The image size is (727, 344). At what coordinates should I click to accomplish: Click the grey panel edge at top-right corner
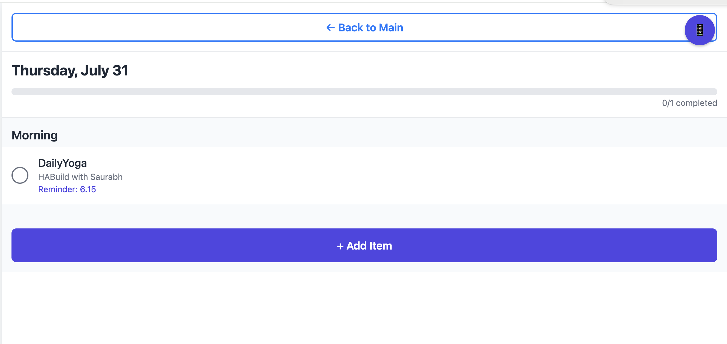(665, 2)
